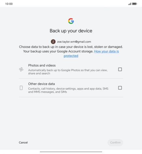Select the Photos and videos title
142x154 pixels.
click(x=42, y=65)
